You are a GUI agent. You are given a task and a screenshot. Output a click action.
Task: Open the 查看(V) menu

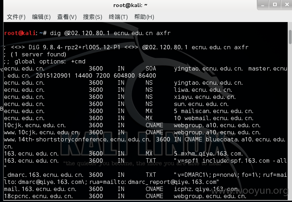pos(67,17)
